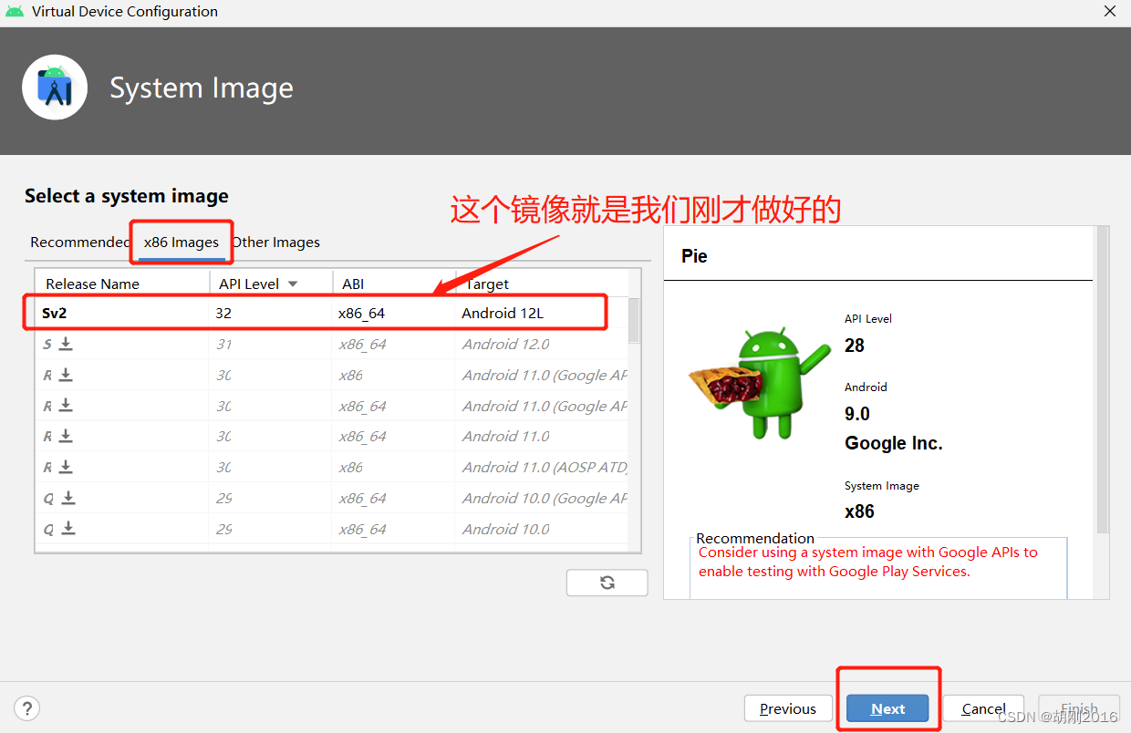Image resolution: width=1131 pixels, height=733 pixels.
Task: Click the Android 12L target cell
Action: (503, 313)
